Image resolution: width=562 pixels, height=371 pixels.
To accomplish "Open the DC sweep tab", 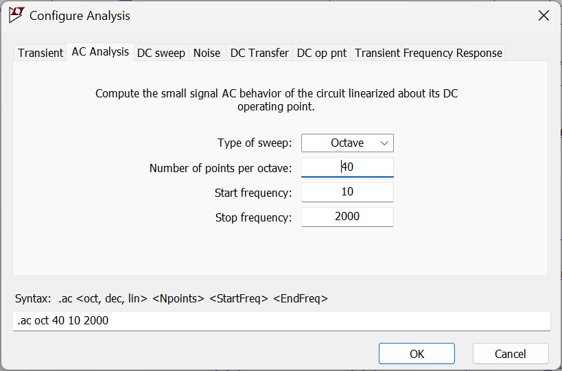I will click(161, 53).
